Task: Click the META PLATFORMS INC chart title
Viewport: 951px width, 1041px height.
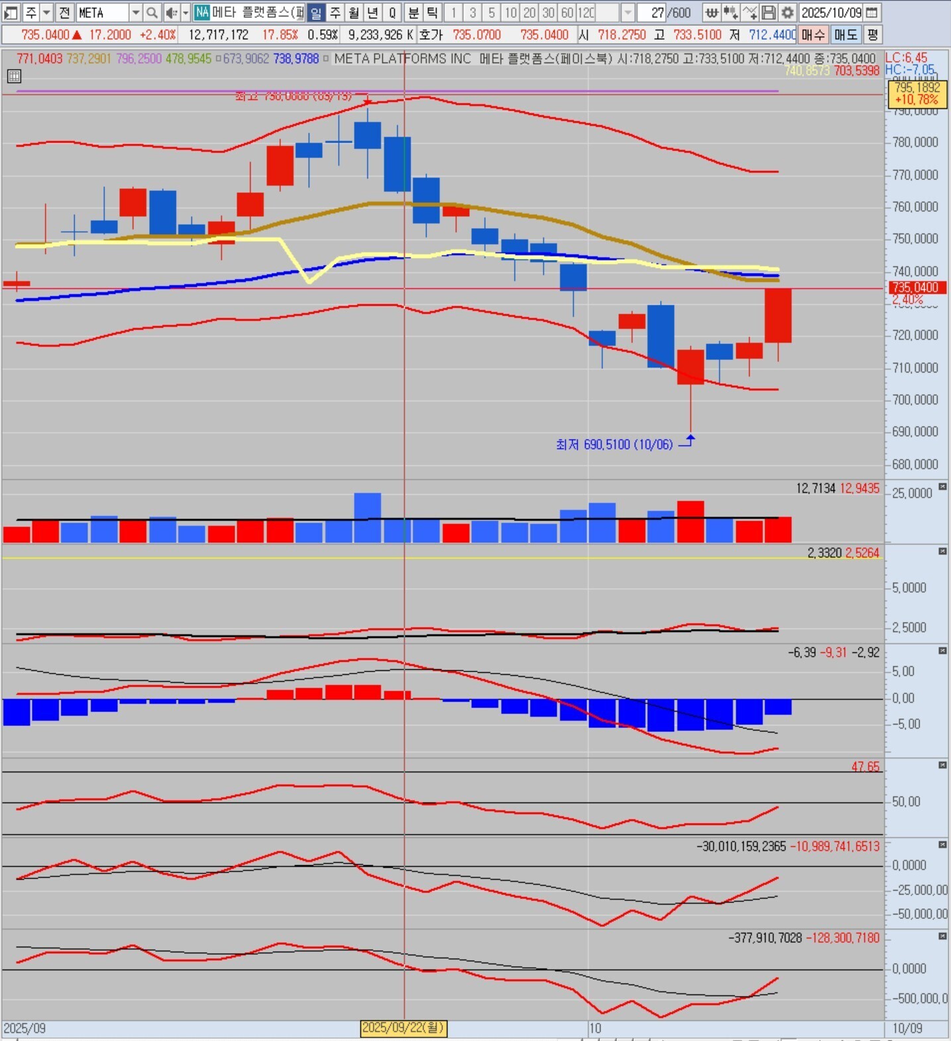Action: (402, 58)
